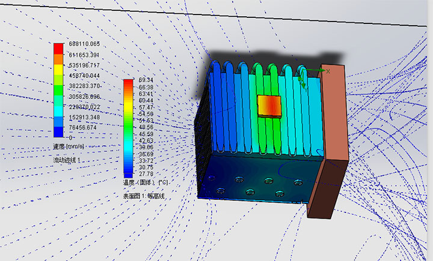433x261 pixels.
Task: Click the 表面图 1: 等高线 plot label
Action: pos(144,196)
